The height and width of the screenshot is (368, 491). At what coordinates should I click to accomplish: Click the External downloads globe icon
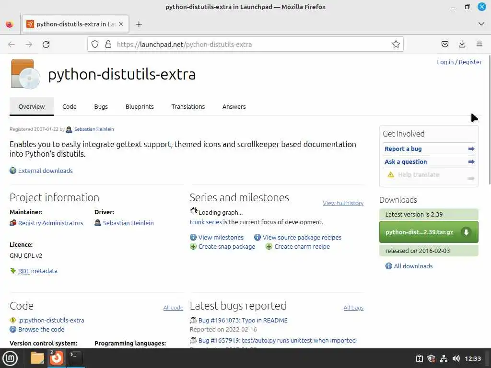tap(13, 171)
